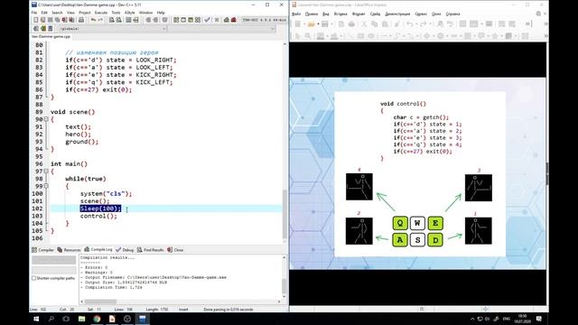Open the empty function dropdown beside (globals)
The height and width of the screenshot is (325, 578).
(221, 29)
